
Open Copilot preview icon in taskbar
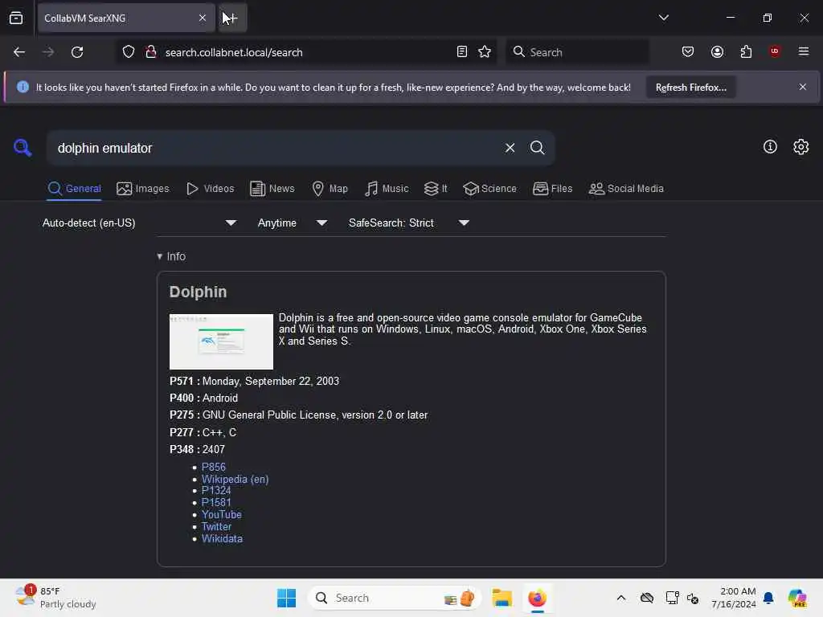click(x=796, y=598)
